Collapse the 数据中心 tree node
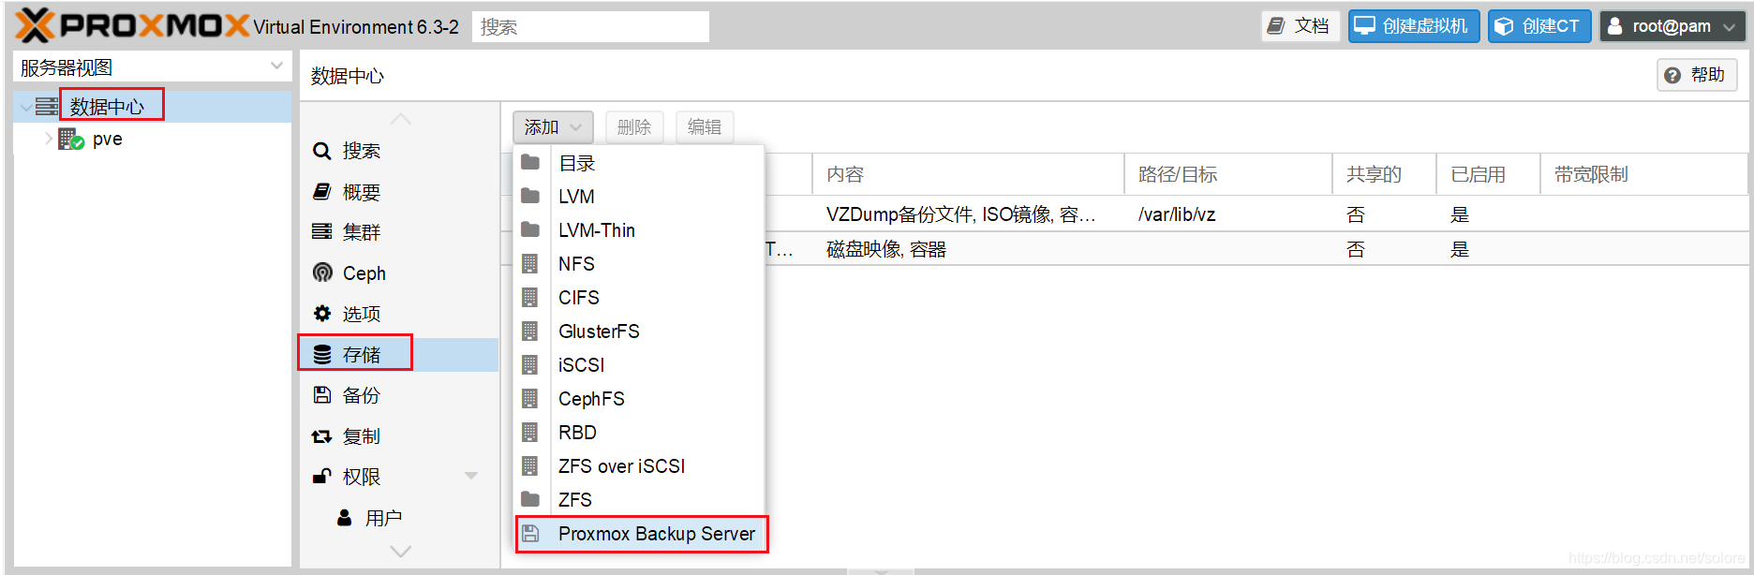1754x575 pixels. click(25, 108)
